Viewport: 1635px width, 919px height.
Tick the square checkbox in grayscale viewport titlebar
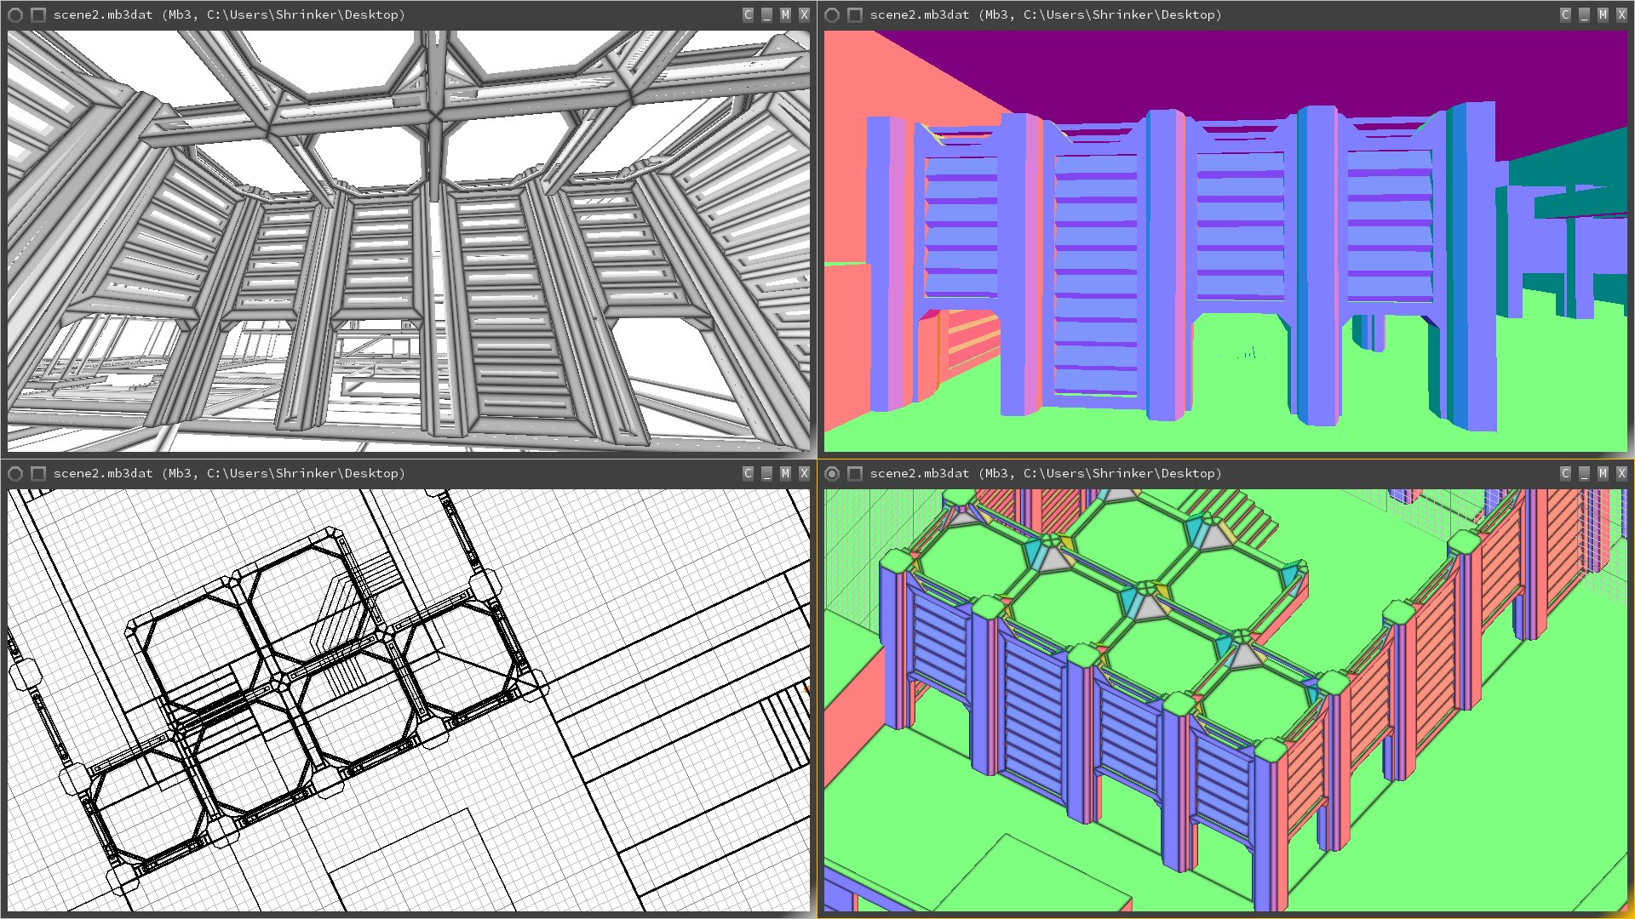point(38,14)
